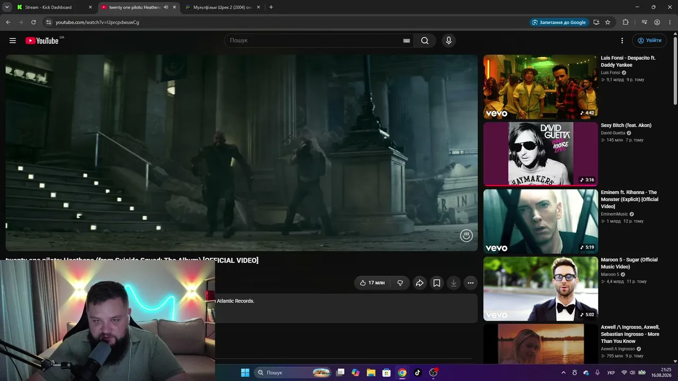Bookmark this page with the star
678x381 pixels.
coord(608,22)
